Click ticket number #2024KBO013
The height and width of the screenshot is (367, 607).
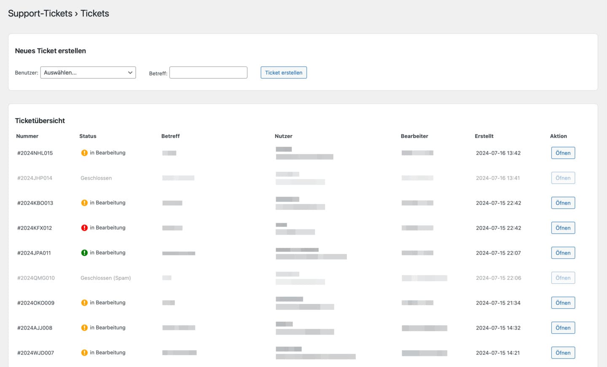[35, 203]
